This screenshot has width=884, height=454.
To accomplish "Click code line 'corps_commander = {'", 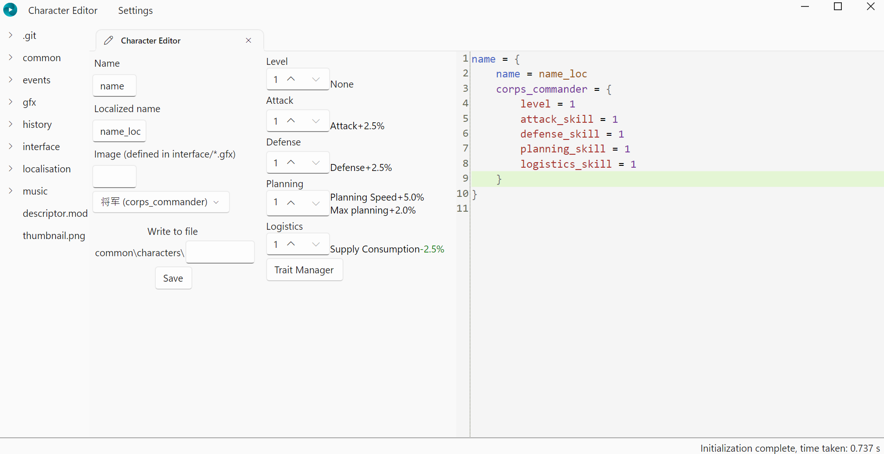I will coord(554,89).
